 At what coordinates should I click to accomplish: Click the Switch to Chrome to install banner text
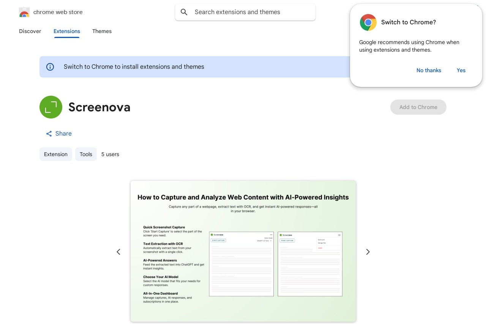(134, 67)
